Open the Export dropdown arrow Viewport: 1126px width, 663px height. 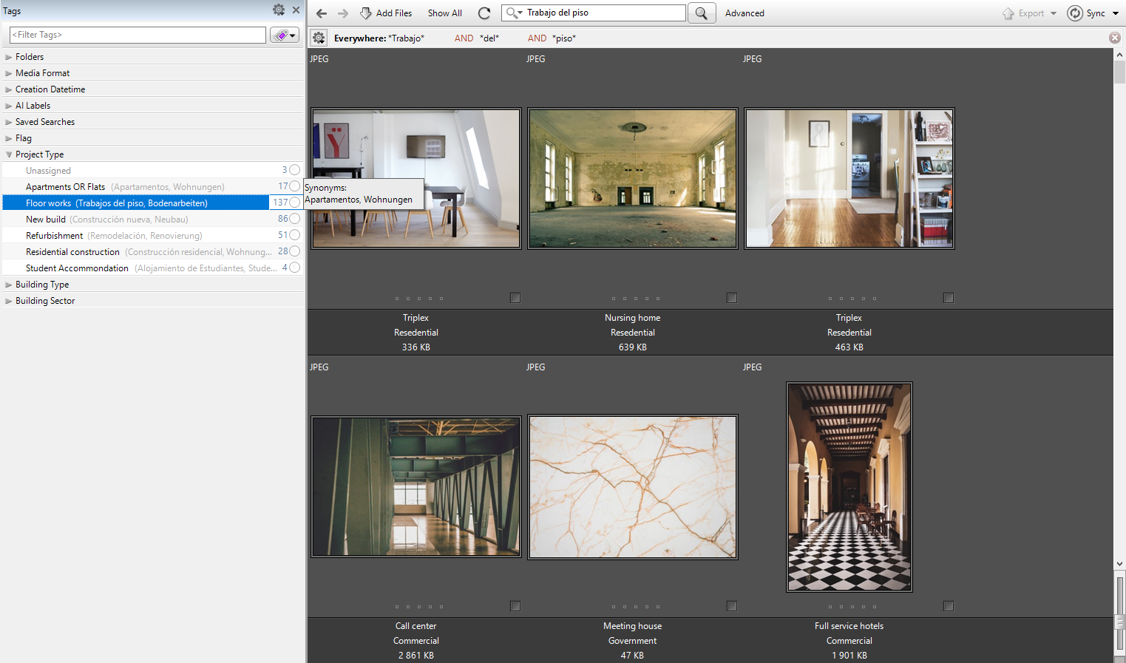(x=1054, y=13)
